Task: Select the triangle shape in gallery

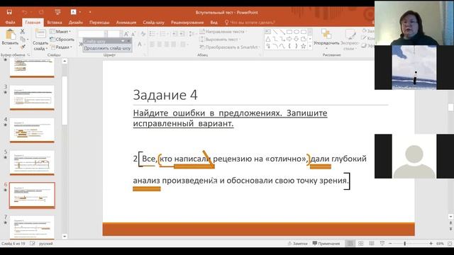Action: 268,39
